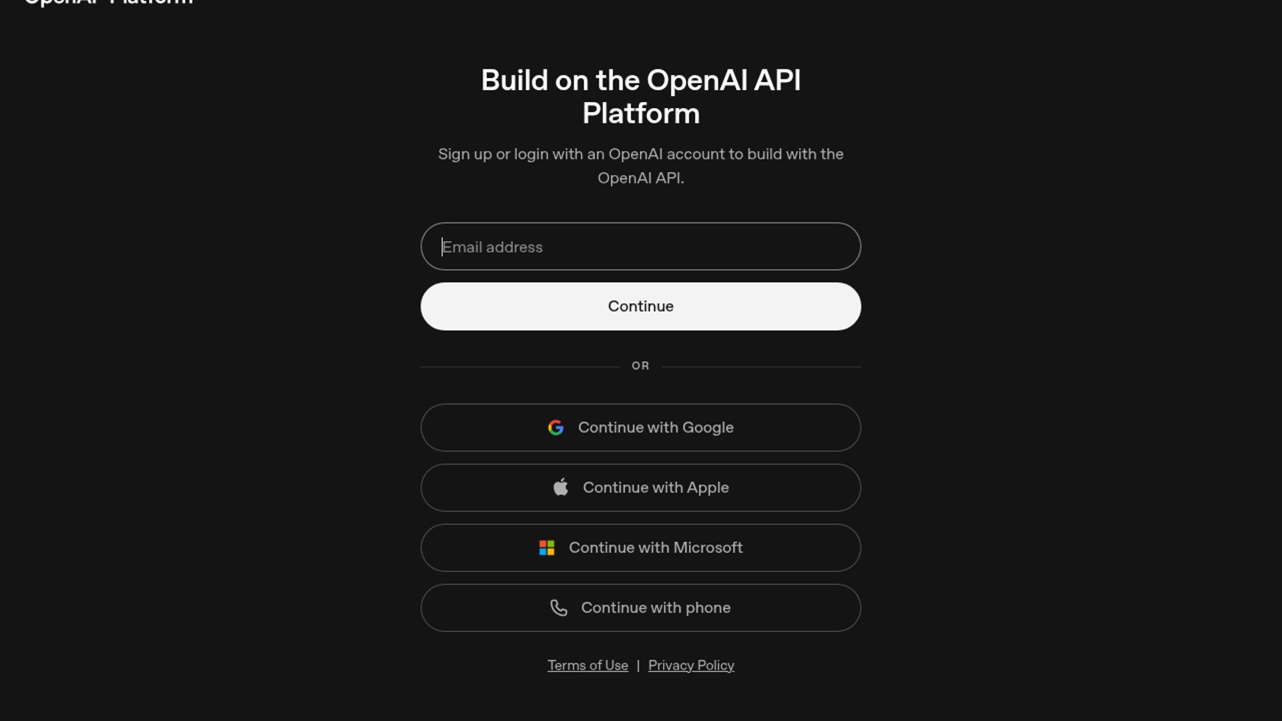Click the vertical bar between footer links
The width and height of the screenshot is (1282, 721).
[x=638, y=666]
